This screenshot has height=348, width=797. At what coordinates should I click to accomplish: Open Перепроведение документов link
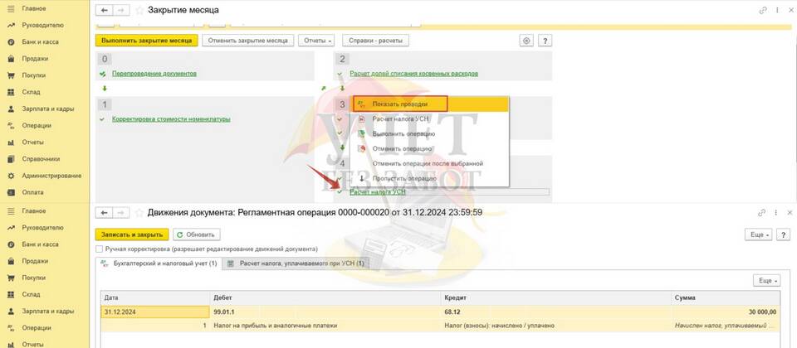(154, 74)
